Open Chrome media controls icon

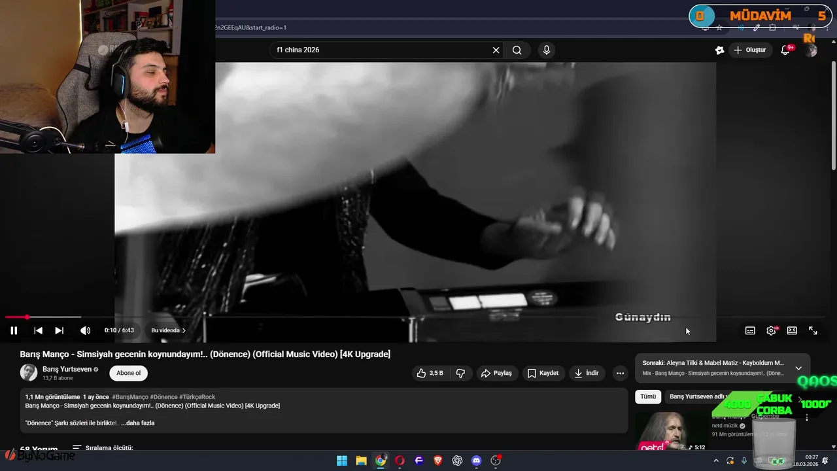(796, 27)
